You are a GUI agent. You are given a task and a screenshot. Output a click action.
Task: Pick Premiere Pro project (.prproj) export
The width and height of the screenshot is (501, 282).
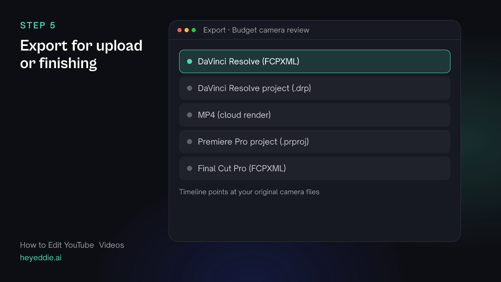click(315, 142)
